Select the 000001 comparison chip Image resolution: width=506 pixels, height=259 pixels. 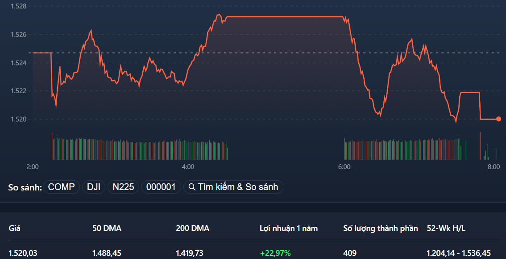pyautogui.click(x=161, y=187)
